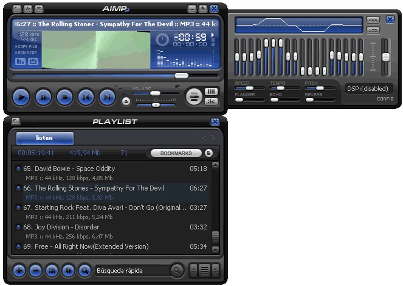Open the settings wrench icon in AIMP

point(28,9)
